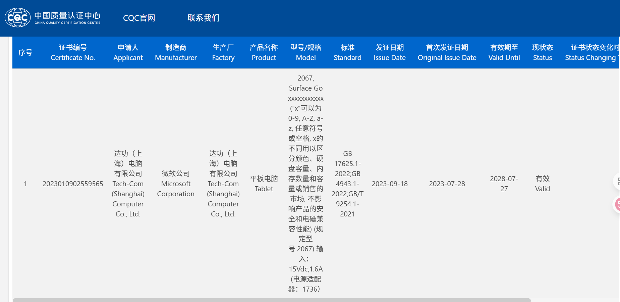Click the pink circular floating button

[x=617, y=204]
